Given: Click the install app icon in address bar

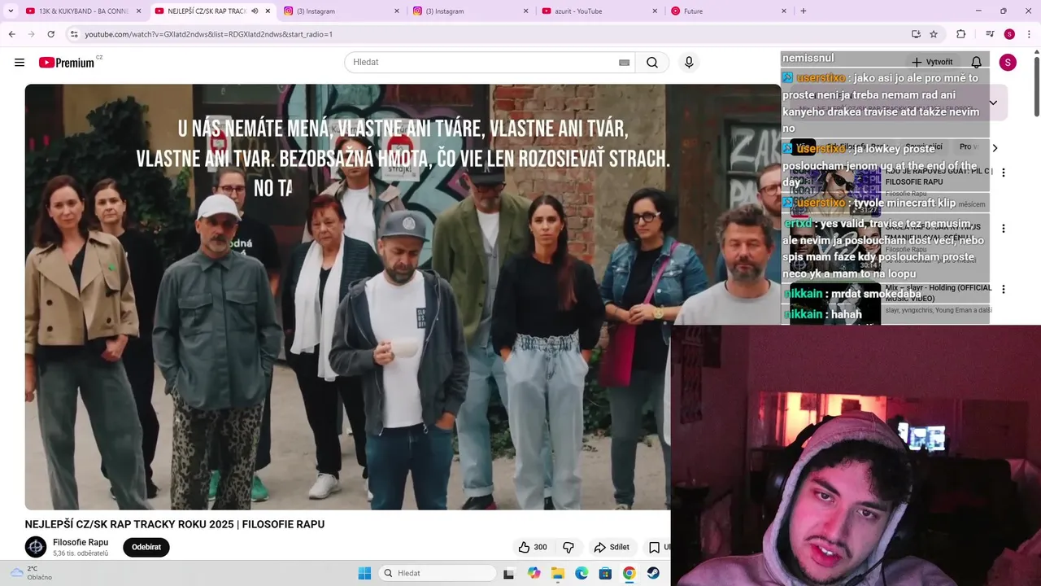Looking at the screenshot, I should (916, 34).
